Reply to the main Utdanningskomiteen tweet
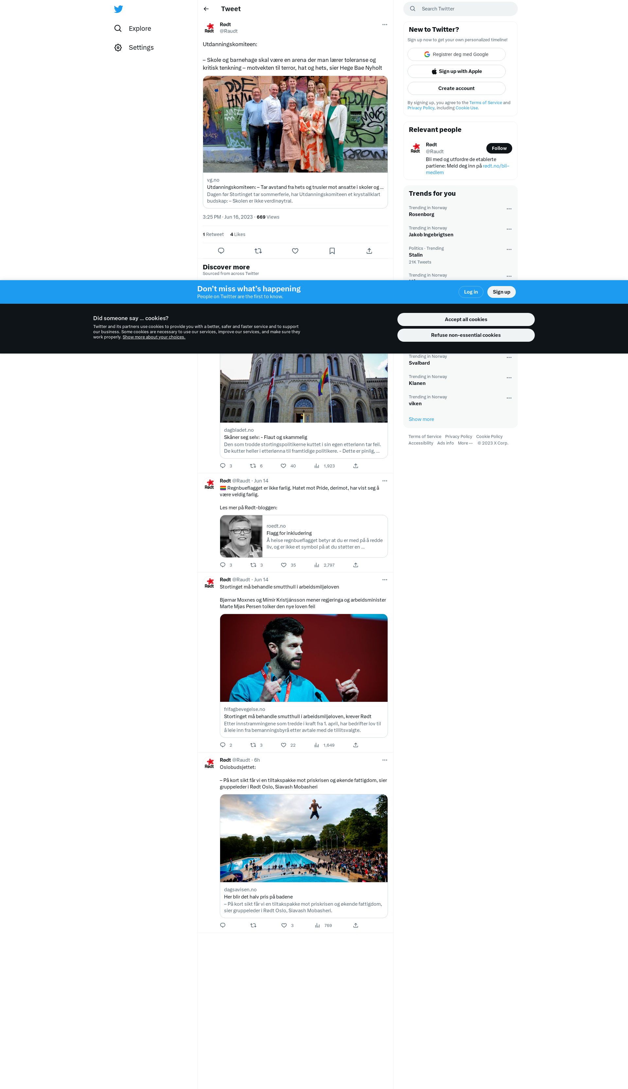This screenshot has width=628, height=1089. [221, 251]
